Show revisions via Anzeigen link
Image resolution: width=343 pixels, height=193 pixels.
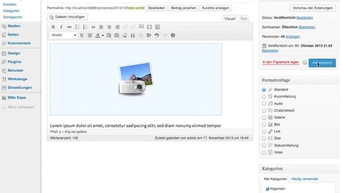point(293,36)
